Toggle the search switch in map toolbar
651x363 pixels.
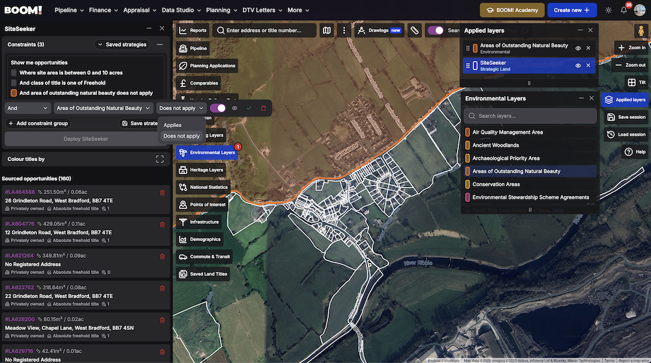click(436, 31)
